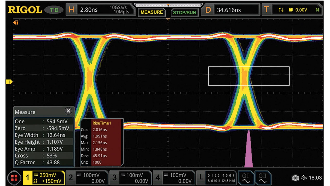This screenshot has width=330, height=186.
Task: Open the function navigation menu icon
Action: coord(14,178)
